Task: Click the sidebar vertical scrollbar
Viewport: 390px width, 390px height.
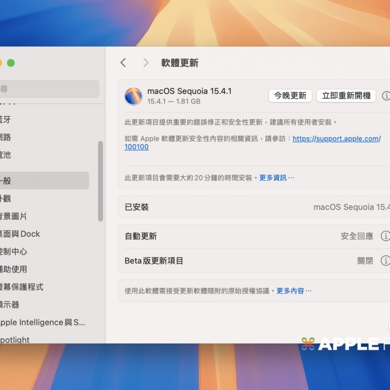Action: click(x=100, y=181)
